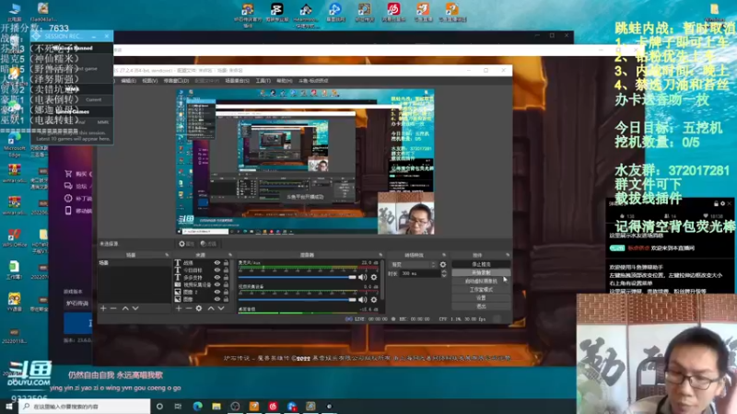The image size is (737, 414).
Task: Open the 渐变 transition dropdown
Action: tap(413, 265)
